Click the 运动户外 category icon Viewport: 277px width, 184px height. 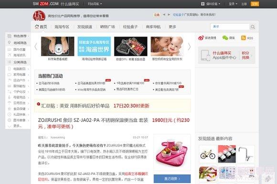pos(10,80)
